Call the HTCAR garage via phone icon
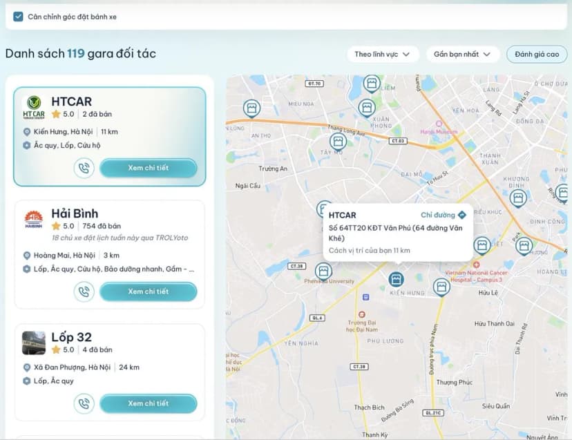 point(84,168)
